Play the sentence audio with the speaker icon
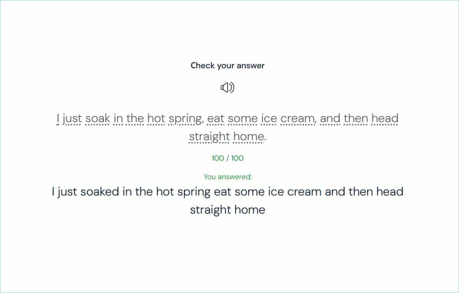This screenshot has width=459, height=293. click(x=227, y=87)
